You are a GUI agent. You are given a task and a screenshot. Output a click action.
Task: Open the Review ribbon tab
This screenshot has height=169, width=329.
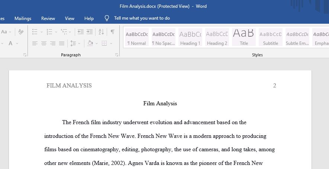tap(48, 19)
